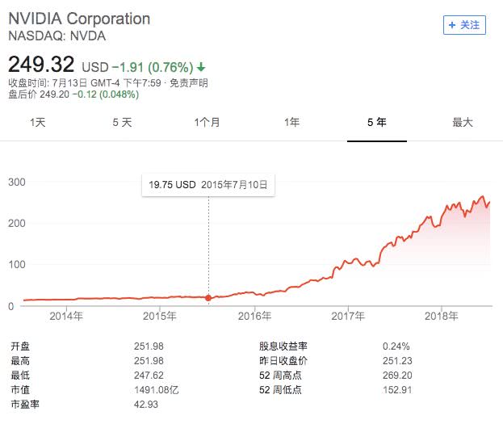This screenshot has height=424, width=503.
Task: Switch to the 最大 range tab
Action: pyautogui.click(x=462, y=122)
